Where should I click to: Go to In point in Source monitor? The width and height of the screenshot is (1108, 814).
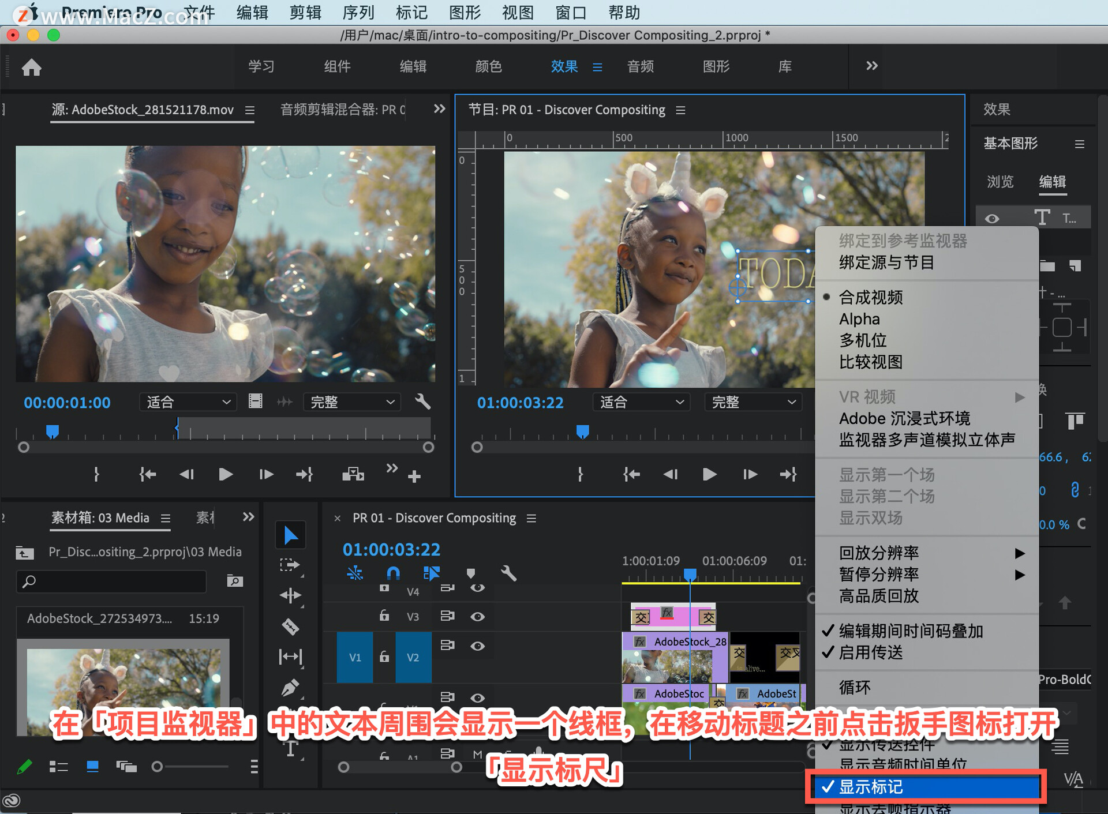[147, 474]
